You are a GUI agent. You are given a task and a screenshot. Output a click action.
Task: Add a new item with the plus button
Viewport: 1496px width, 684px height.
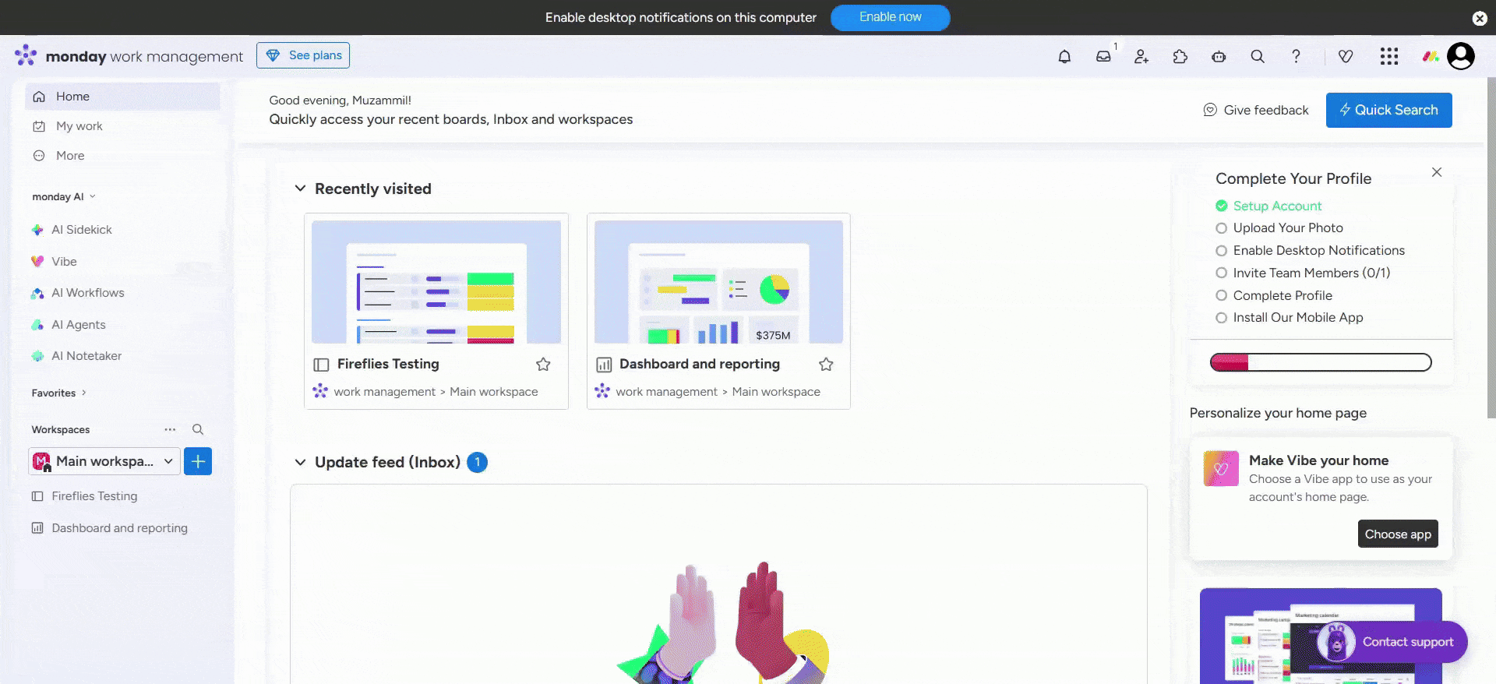198,461
